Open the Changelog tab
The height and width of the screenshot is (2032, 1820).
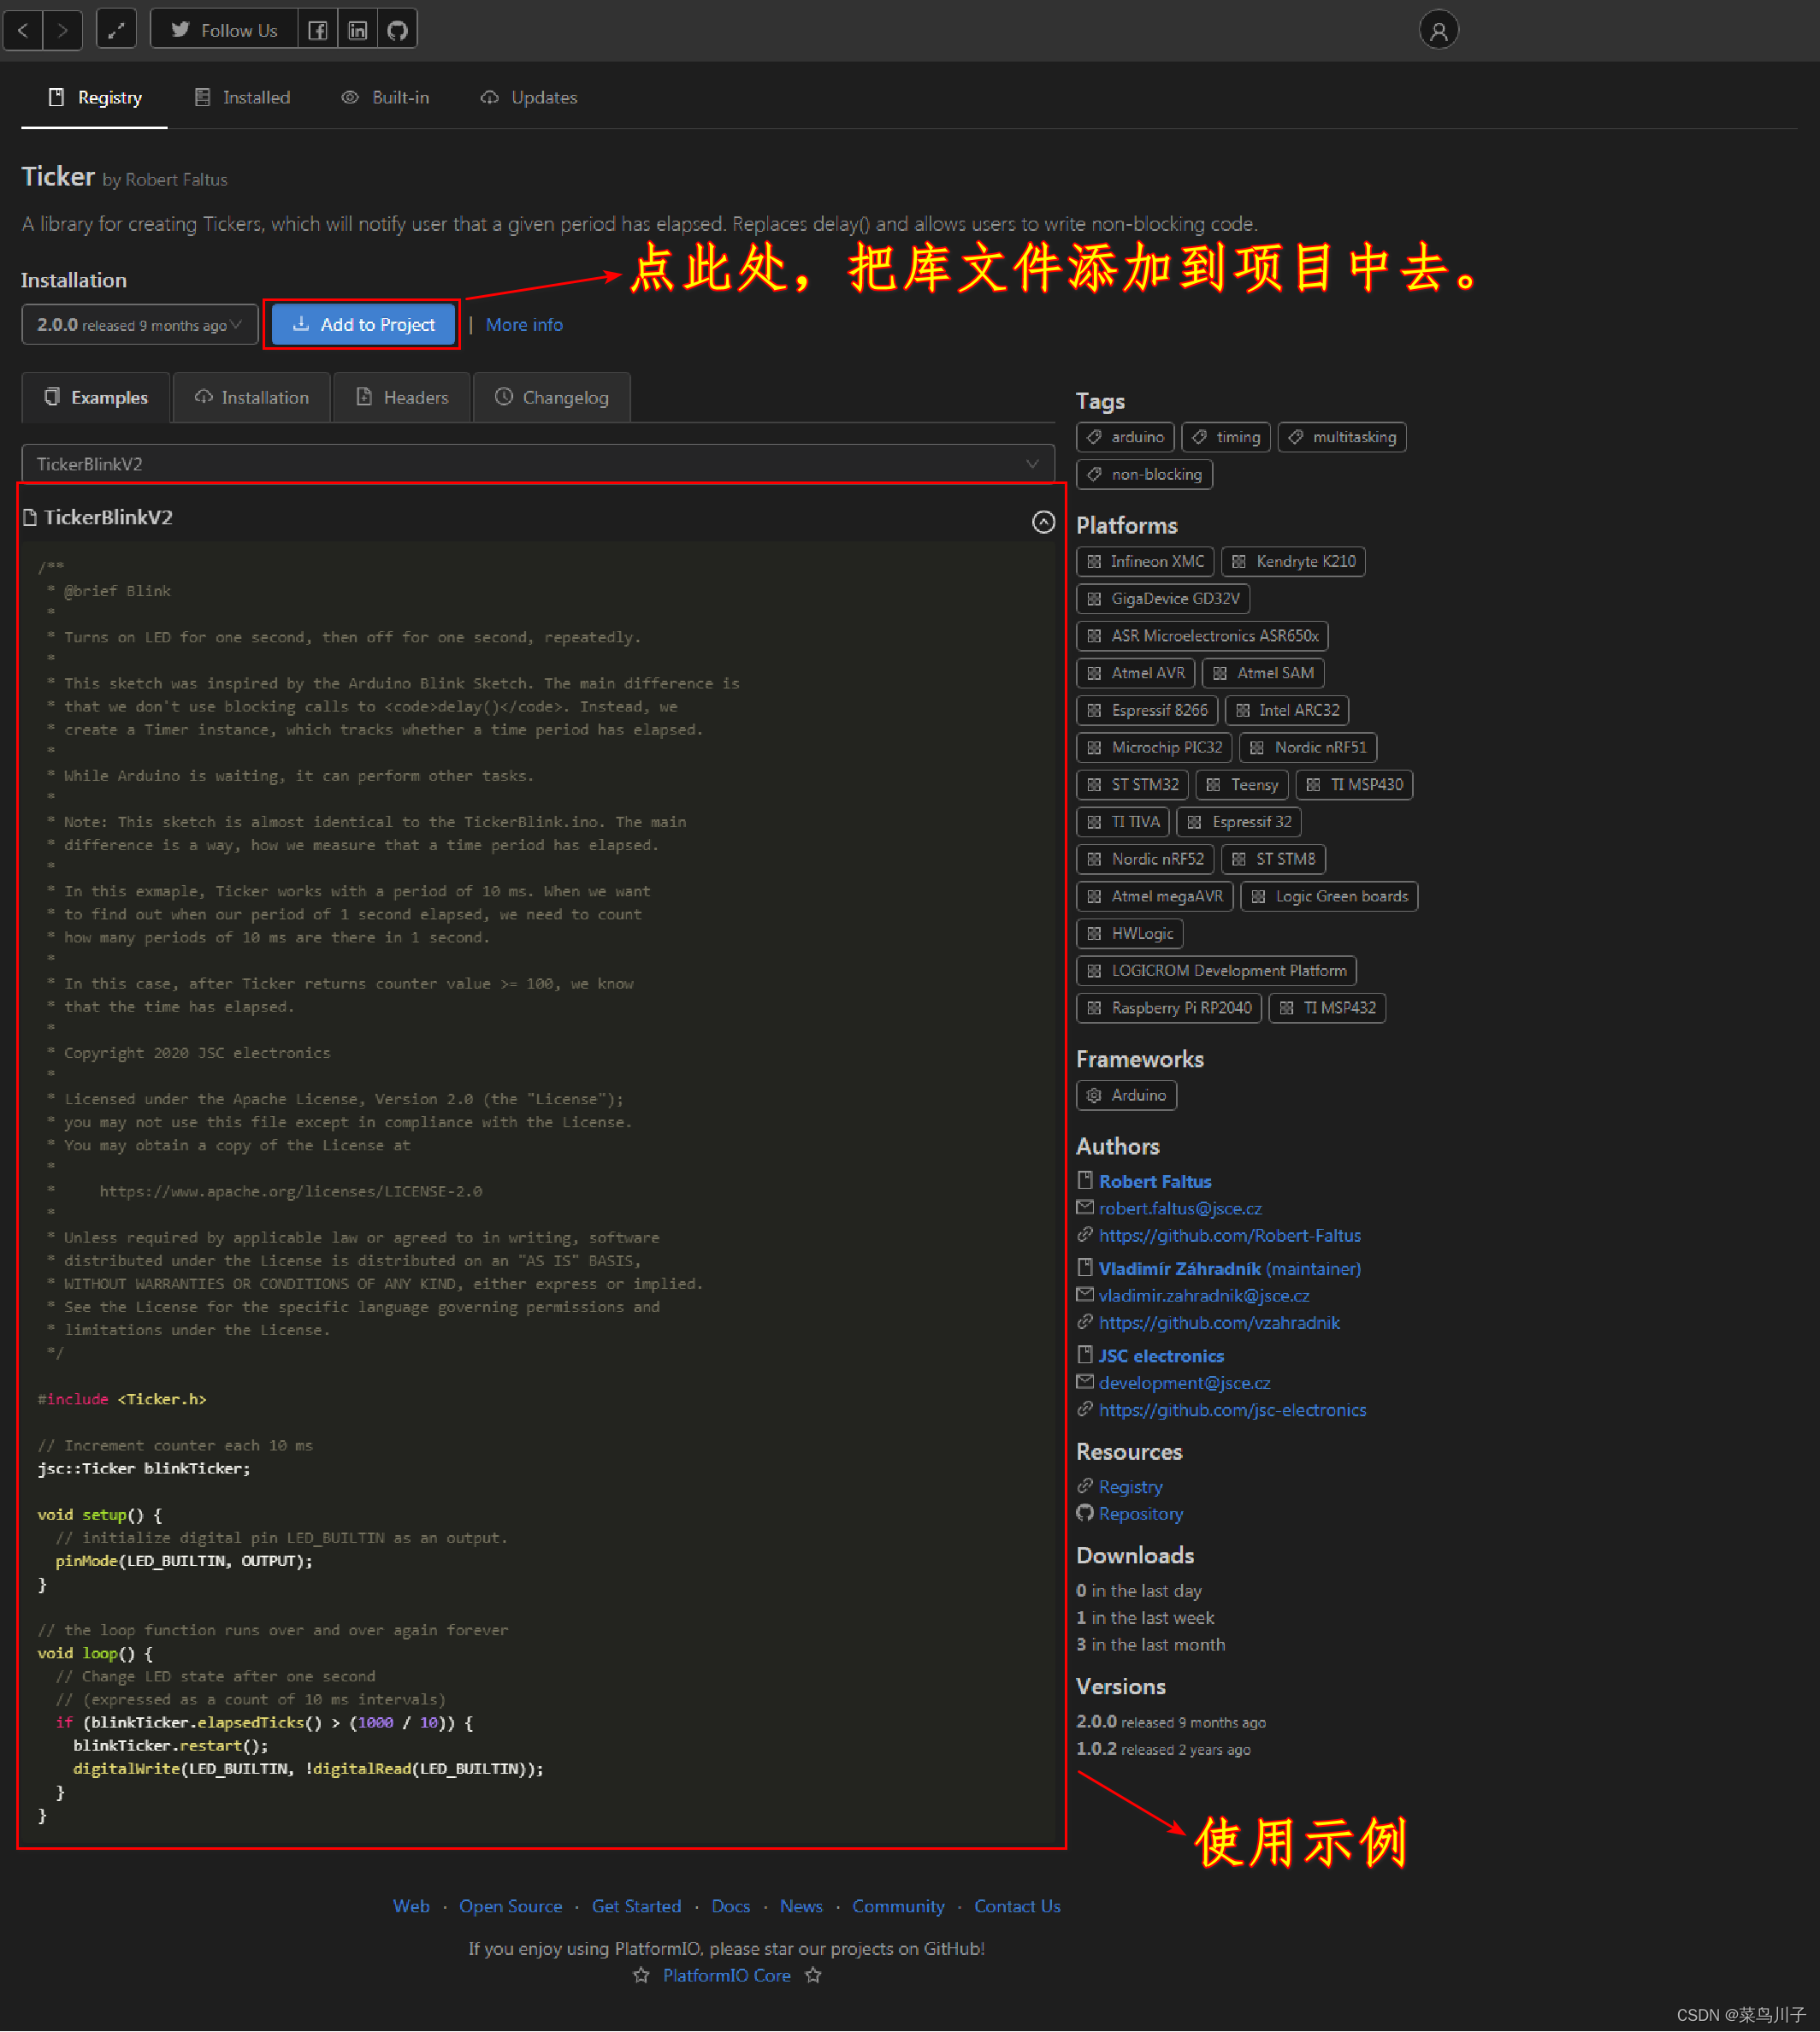click(x=551, y=398)
